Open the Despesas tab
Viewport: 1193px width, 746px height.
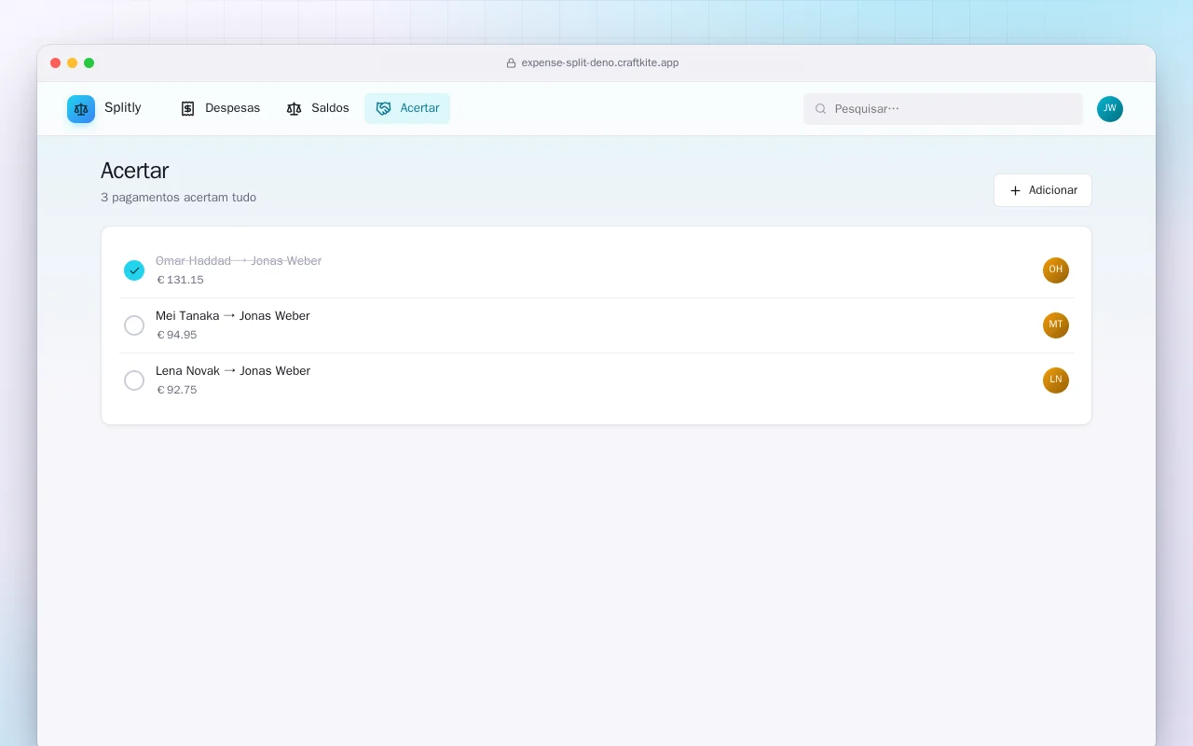(220, 108)
